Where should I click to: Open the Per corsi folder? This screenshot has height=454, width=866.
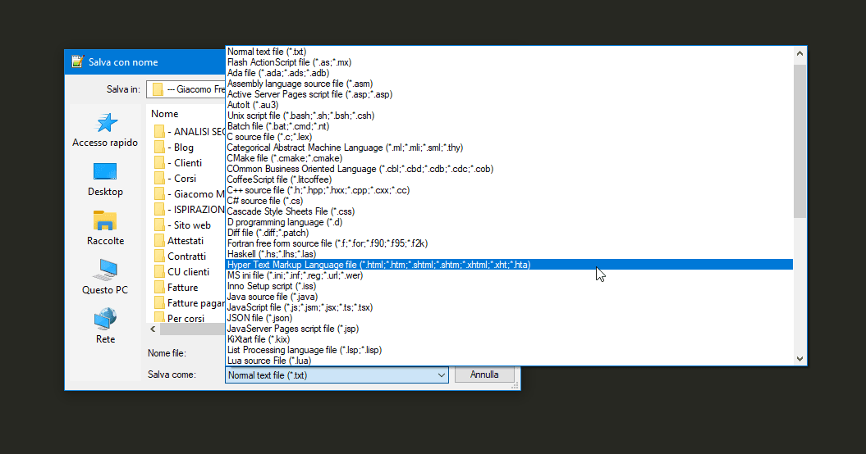179,318
